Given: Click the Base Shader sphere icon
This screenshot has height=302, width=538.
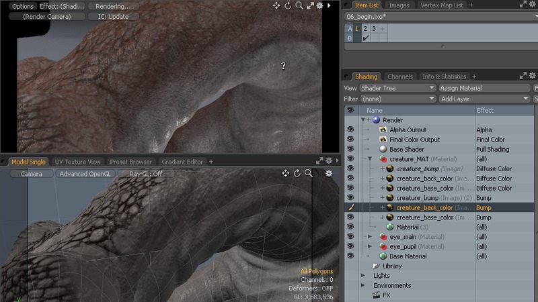Looking at the screenshot, I should click(383, 149).
